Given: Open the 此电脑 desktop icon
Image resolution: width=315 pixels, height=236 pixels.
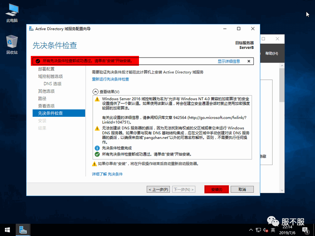Looking at the screenshot, I should [12, 13].
